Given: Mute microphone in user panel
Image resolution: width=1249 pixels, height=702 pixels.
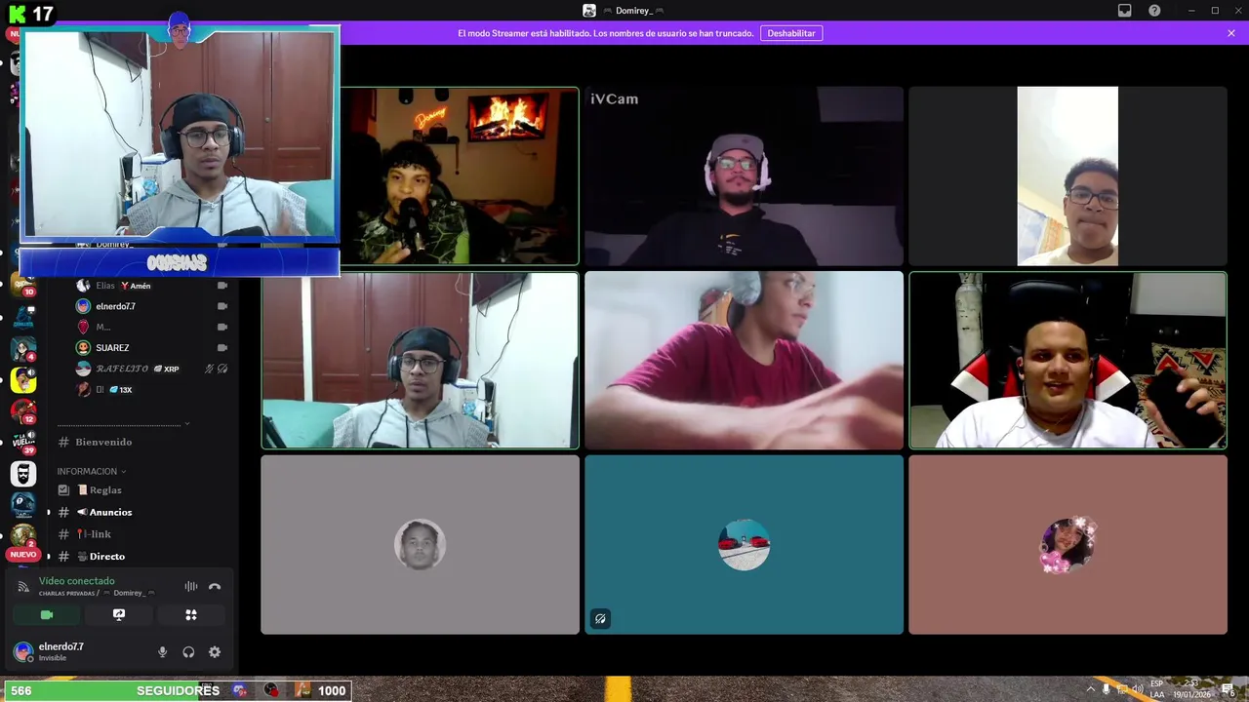Looking at the screenshot, I should [x=162, y=652].
